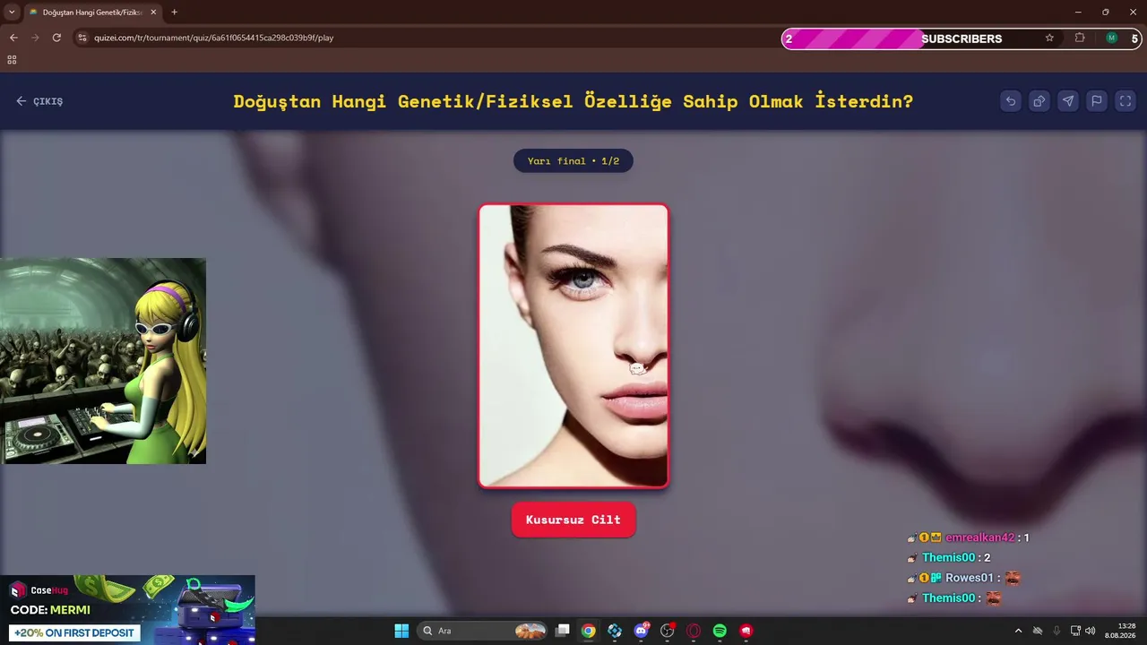Screen dimensions: 1147x645
Task: Open the volume speaker tray icon
Action: pos(1091,631)
